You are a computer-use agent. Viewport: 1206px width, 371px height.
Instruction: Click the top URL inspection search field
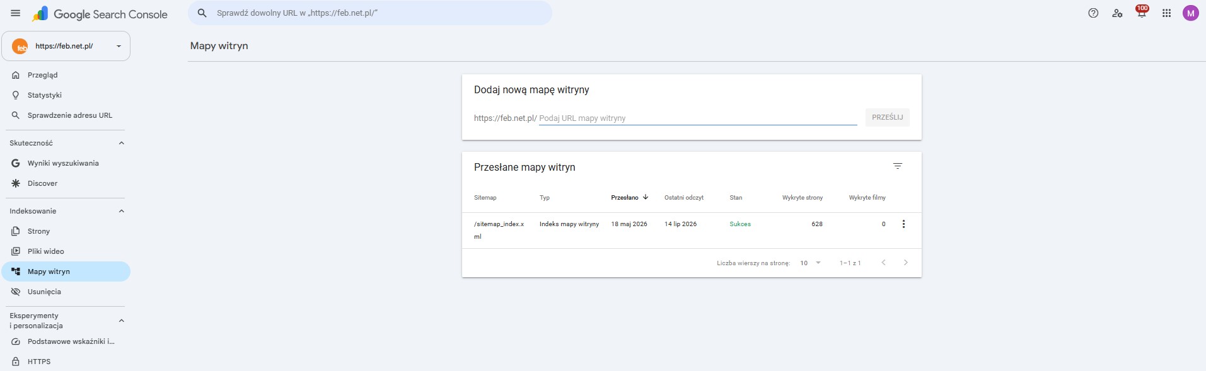coord(369,13)
